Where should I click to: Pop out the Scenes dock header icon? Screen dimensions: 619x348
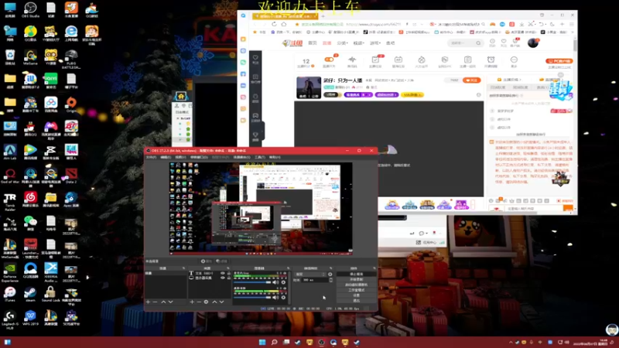pyautogui.click(x=183, y=268)
